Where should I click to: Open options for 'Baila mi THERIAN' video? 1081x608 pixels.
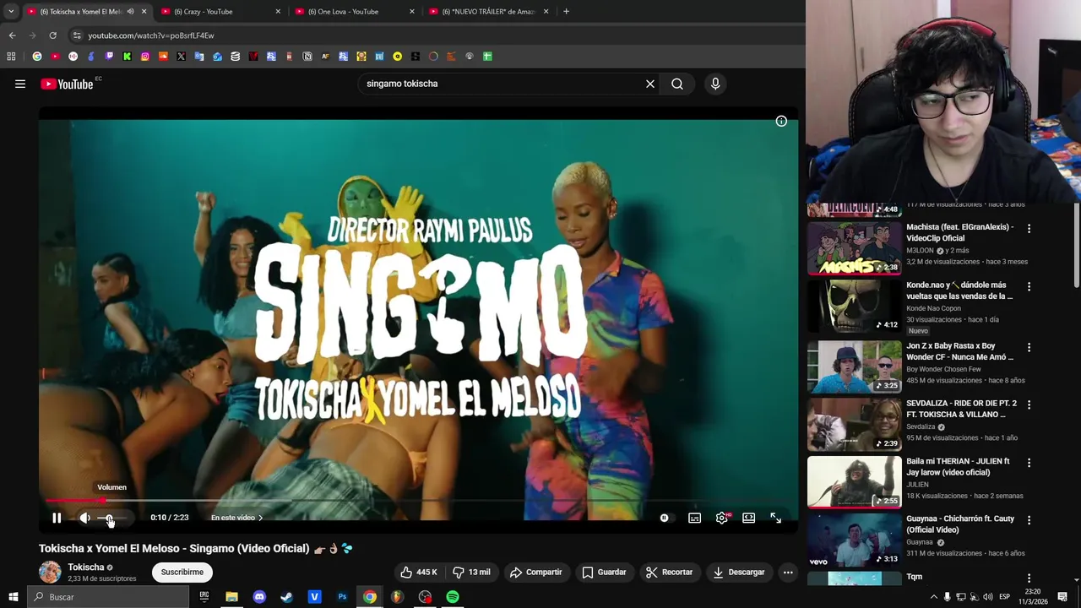(x=1029, y=463)
